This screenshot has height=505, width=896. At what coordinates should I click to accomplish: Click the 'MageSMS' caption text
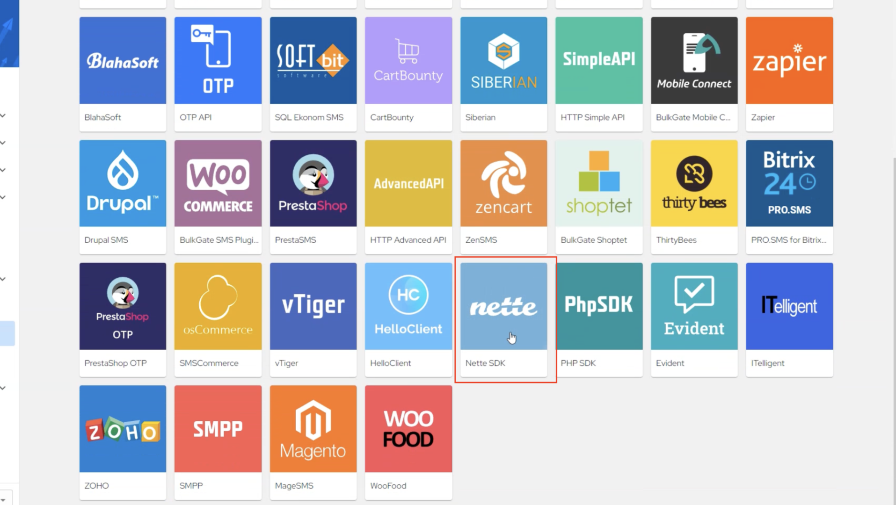[x=294, y=486]
